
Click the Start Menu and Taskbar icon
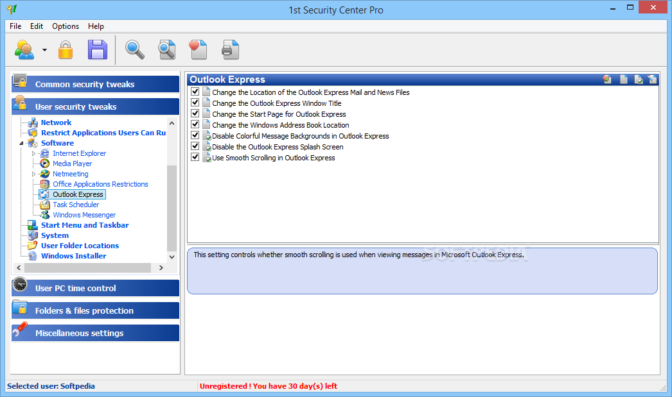click(x=33, y=225)
